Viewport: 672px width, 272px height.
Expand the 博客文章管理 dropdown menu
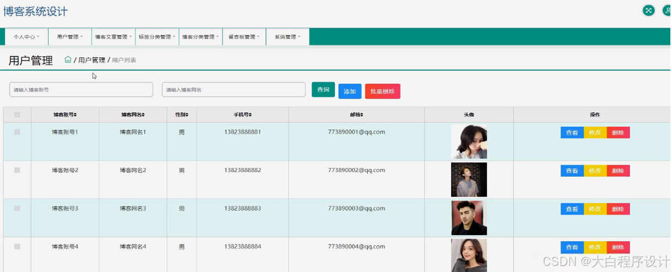[x=113, y=37]
